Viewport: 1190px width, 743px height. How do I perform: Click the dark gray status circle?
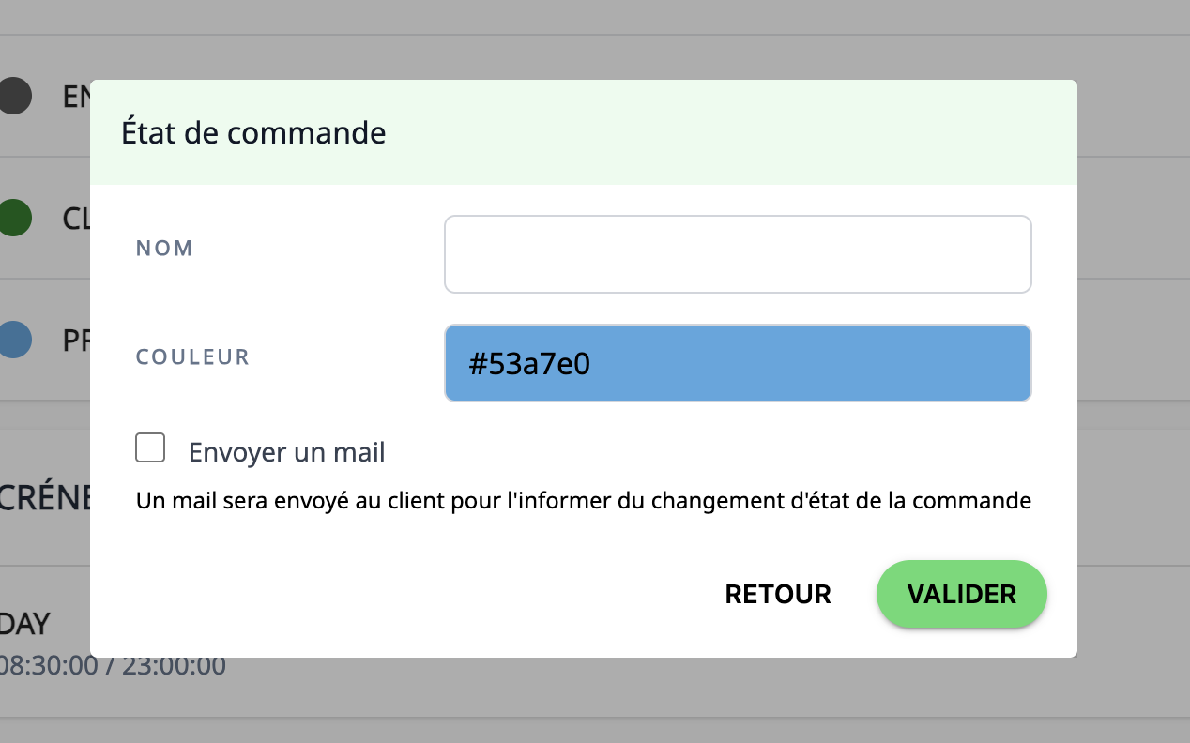pos(15,96)
